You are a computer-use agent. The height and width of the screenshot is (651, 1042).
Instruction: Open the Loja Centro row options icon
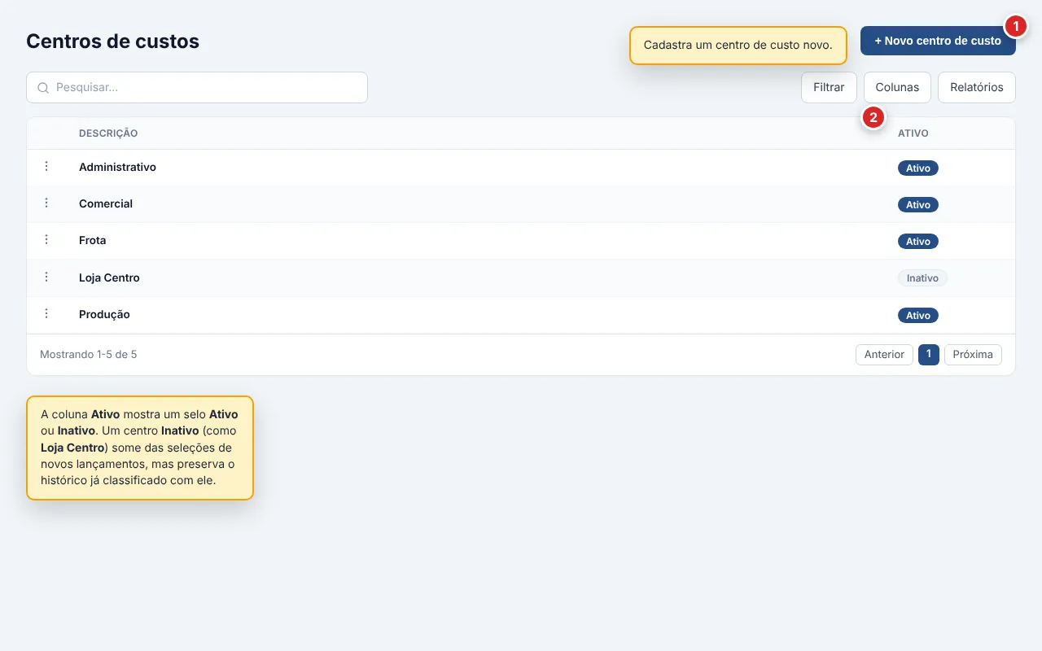pyautogui.click(x=46, y=277)
